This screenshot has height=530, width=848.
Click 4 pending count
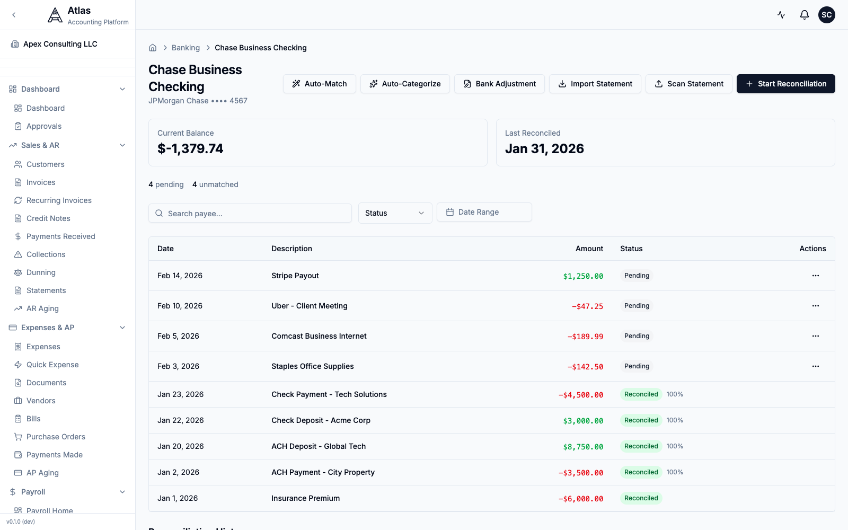pyautogui.click(x=166, y=184)
